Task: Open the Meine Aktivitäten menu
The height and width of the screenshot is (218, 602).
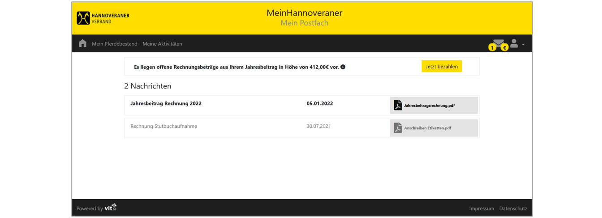Action: [162, 44]
